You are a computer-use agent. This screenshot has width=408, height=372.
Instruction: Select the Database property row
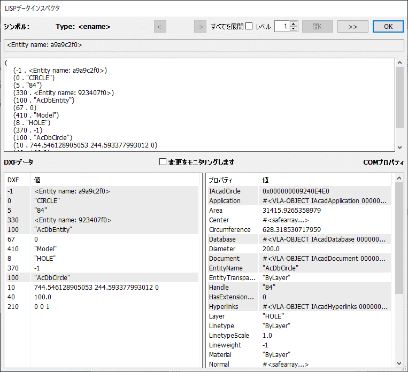tap(299, 239)
